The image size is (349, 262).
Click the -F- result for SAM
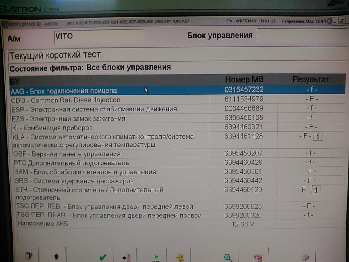click(310, 171)
